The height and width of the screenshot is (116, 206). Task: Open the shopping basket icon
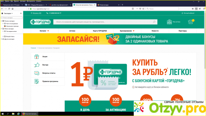(x=191, y=22)
